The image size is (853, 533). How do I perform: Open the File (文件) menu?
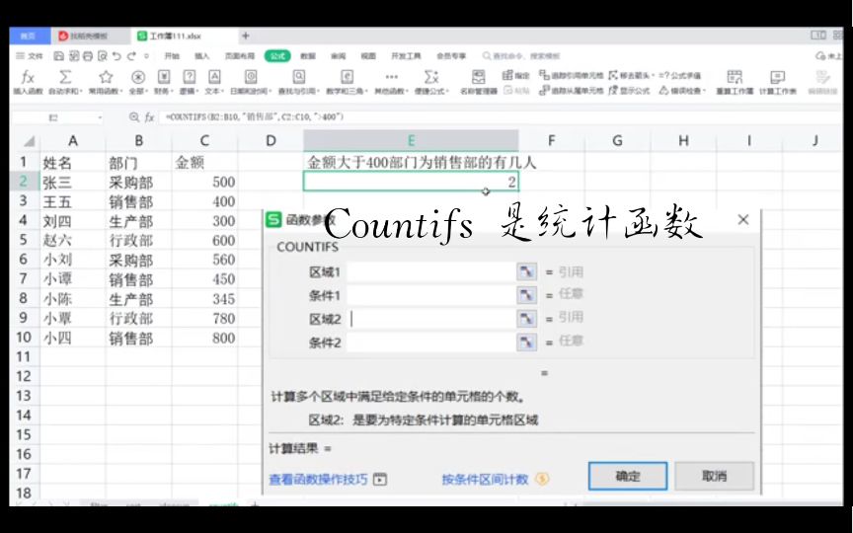[x=30, y=56]
